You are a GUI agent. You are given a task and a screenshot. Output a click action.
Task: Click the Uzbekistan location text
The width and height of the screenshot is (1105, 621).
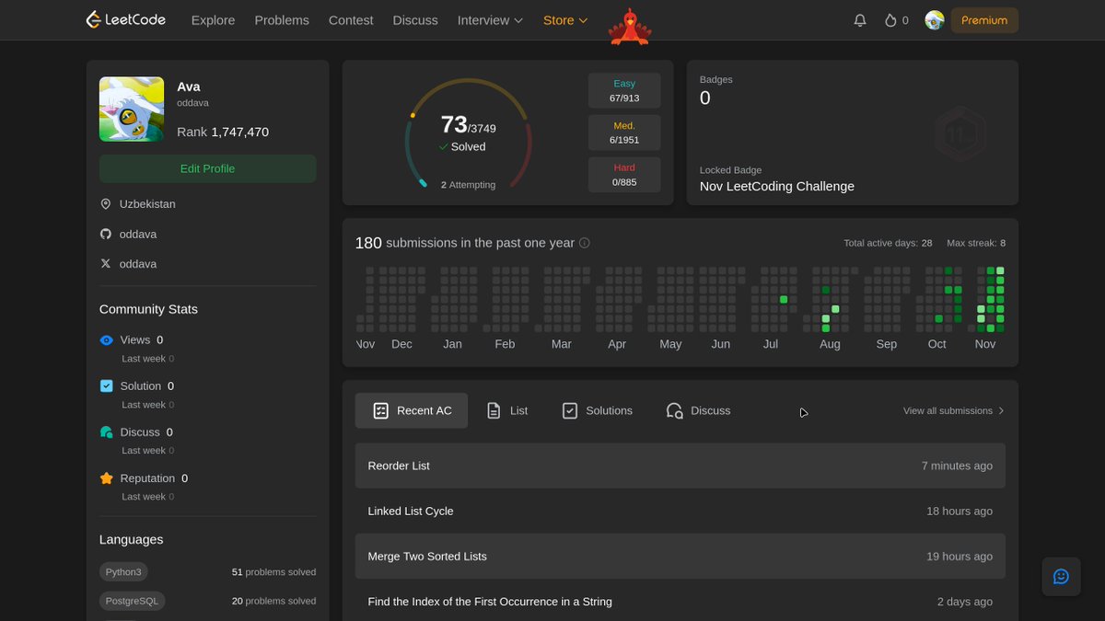point(147,204)
